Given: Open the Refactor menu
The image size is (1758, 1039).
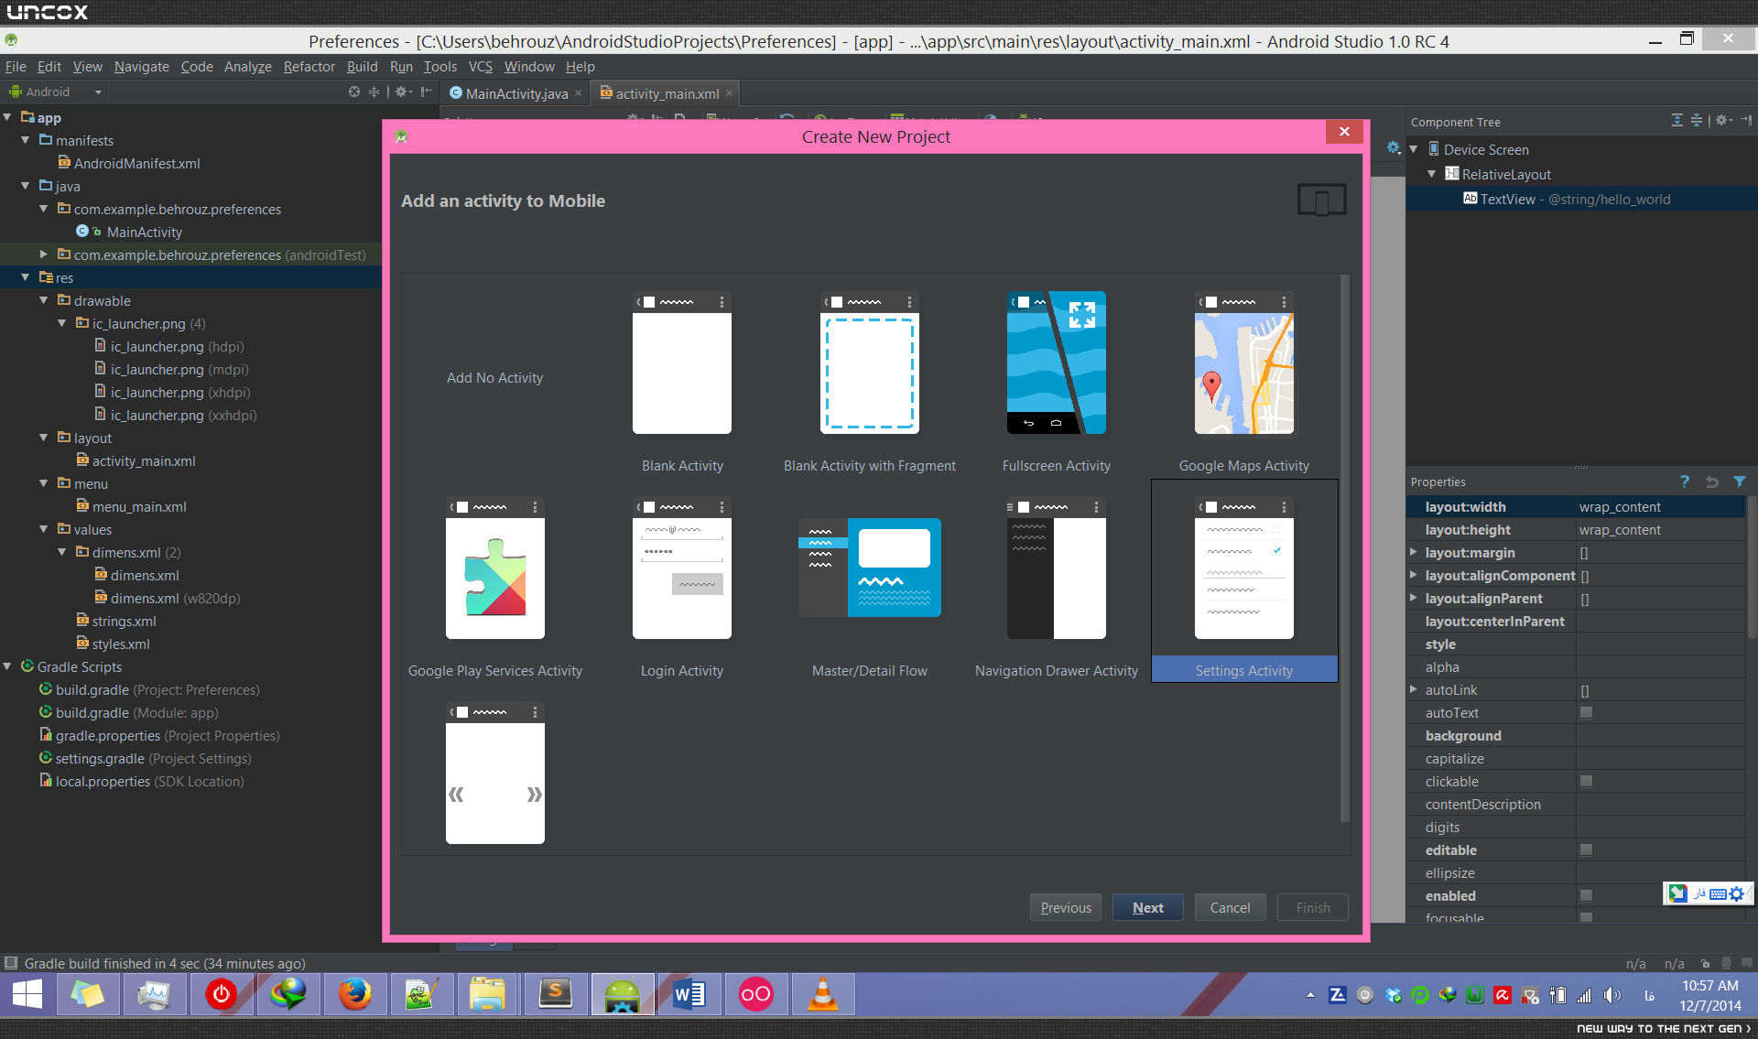Looking at the screenshot, I should (x=309, y=67).
